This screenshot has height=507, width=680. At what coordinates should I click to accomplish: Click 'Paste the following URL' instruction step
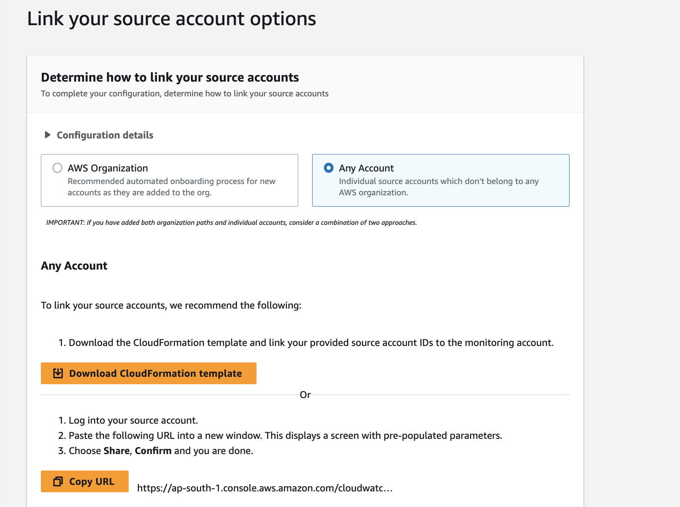tap(285, 435)
